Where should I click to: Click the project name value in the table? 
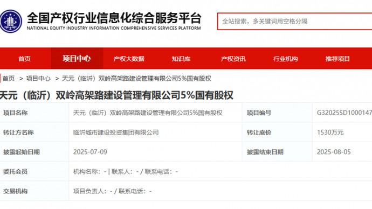148,113
